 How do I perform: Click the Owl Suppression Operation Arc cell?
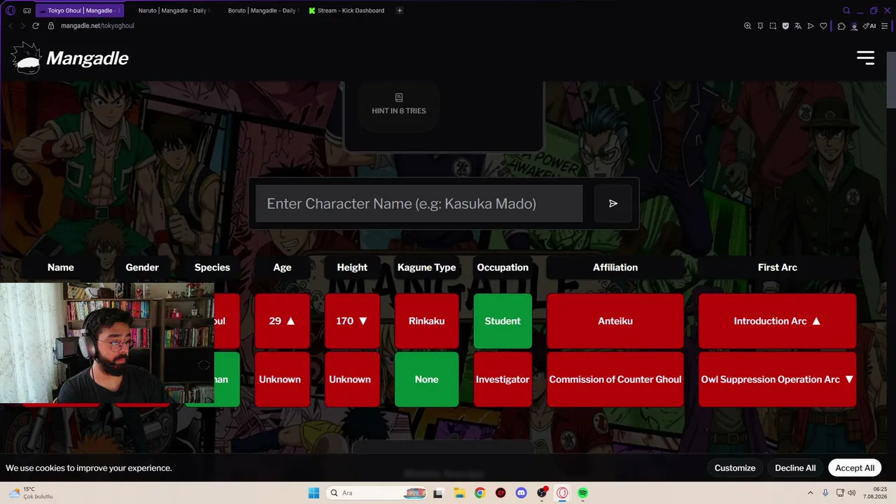tap(778, 379)
